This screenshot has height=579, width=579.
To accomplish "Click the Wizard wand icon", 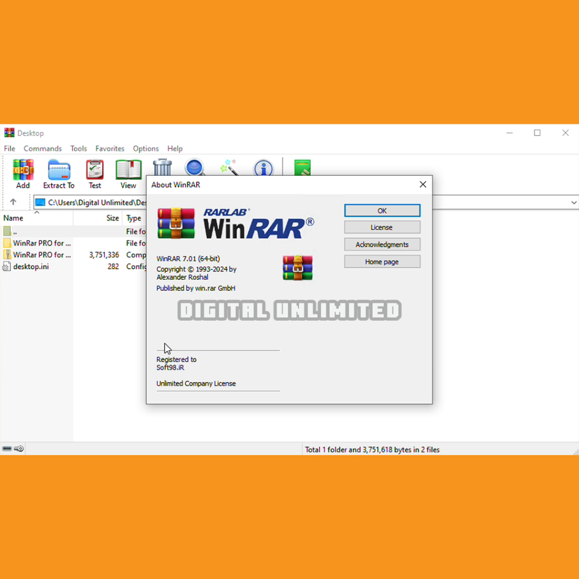I will point(229,167).
